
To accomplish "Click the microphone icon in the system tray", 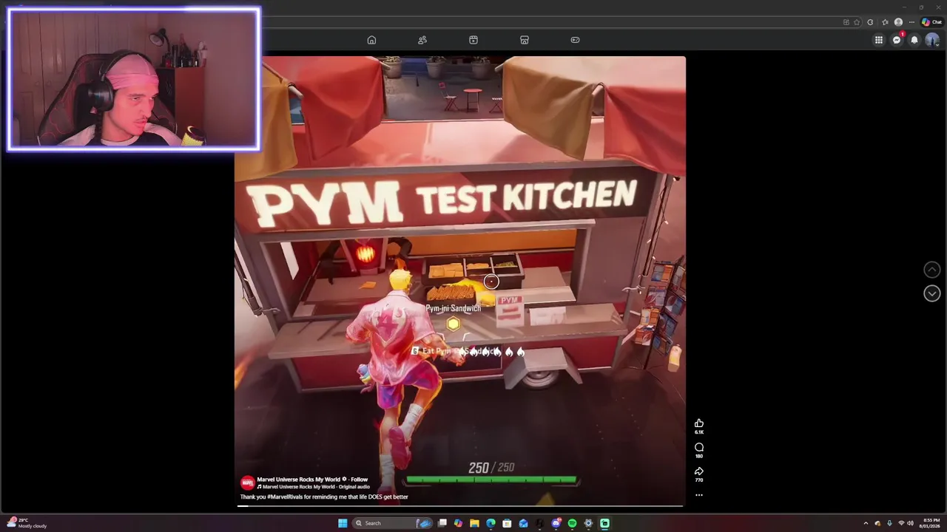I will click(889, 523).
